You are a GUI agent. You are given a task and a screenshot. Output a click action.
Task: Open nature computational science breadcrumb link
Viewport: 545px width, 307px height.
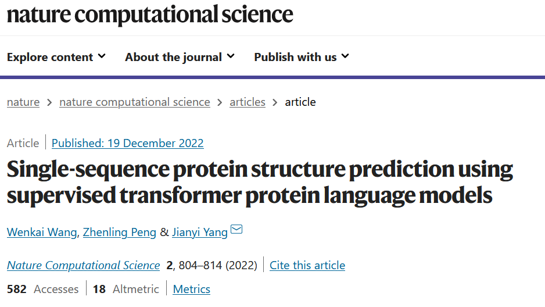135,102
